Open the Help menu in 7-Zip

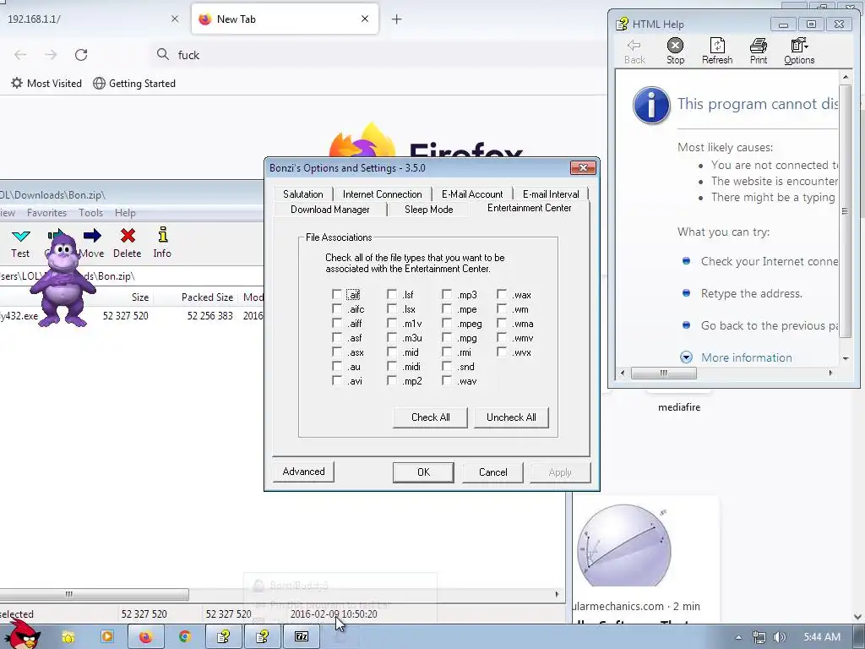coord(125,212)
